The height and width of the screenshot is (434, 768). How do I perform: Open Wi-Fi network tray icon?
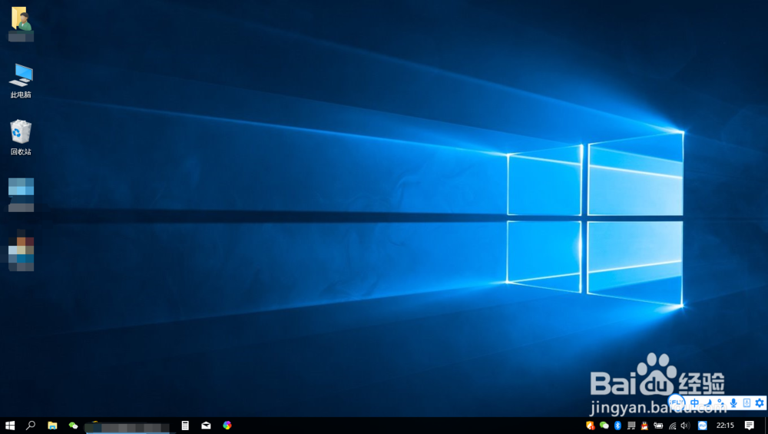[x=672, y=426]
